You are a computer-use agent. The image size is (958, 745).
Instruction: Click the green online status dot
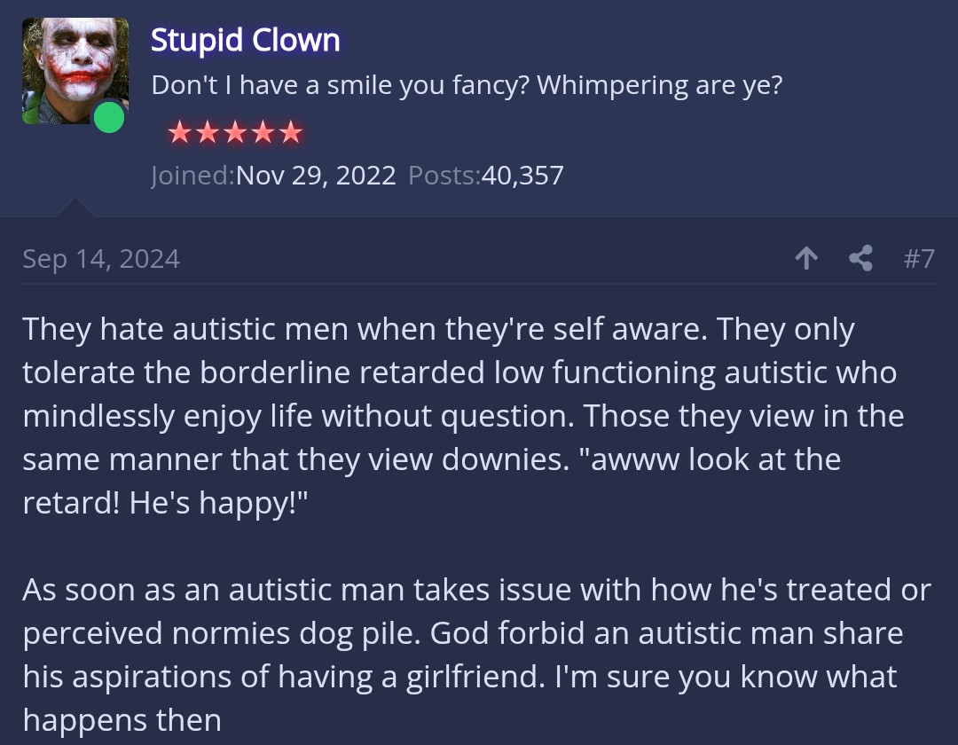[109, 117]
